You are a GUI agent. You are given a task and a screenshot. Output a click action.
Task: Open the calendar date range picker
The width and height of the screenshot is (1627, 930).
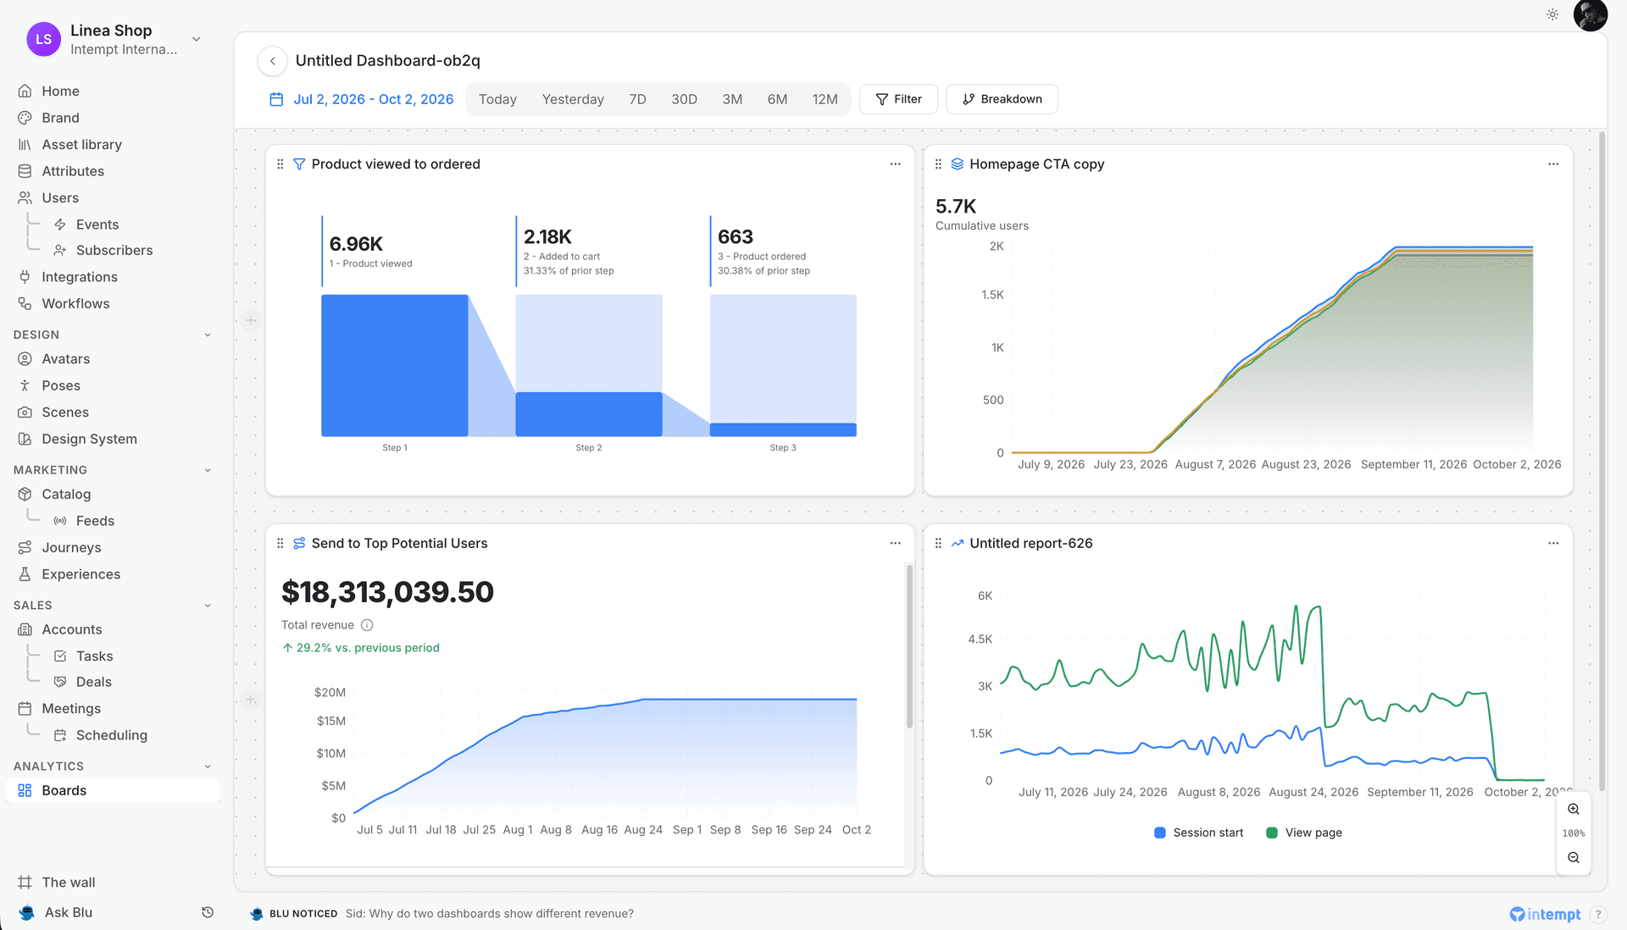coord(361,99)
